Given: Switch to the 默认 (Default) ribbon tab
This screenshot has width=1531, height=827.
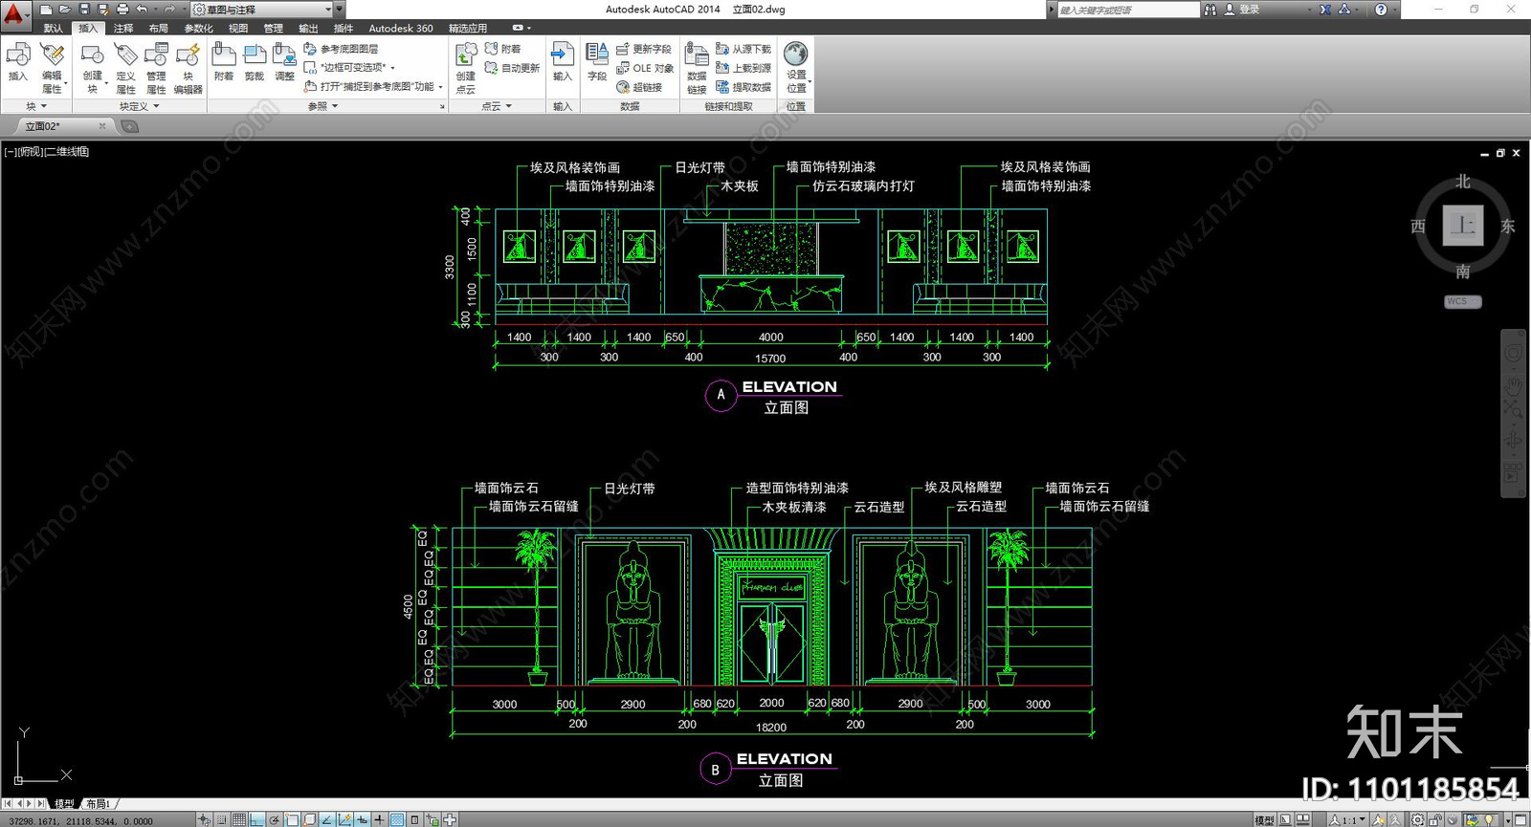Looking at the screenshot, I should [x=54, y=29].
